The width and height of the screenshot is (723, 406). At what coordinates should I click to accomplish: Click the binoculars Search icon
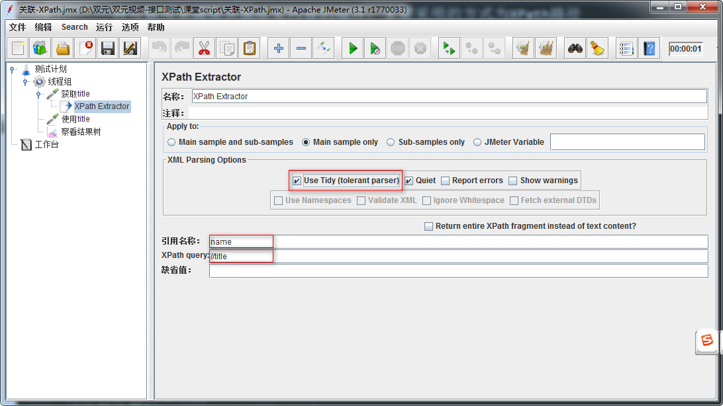(575, 48)
